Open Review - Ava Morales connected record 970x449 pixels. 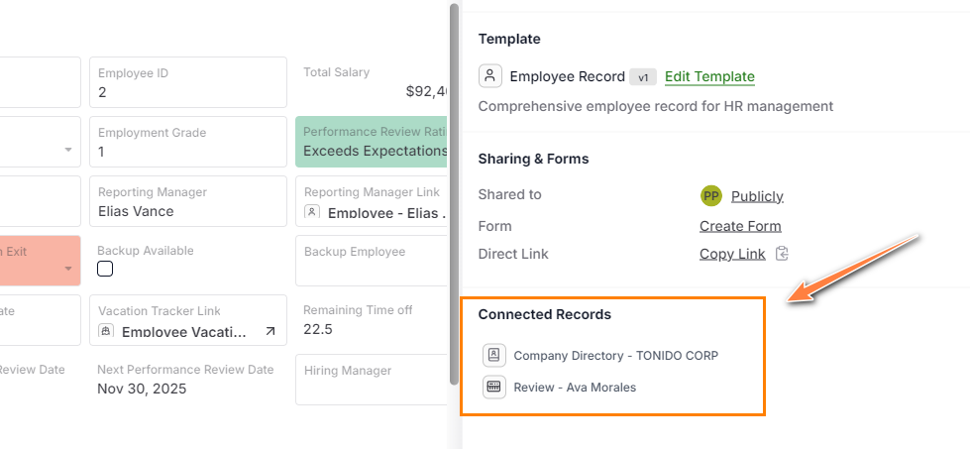(x=575, y=387)
